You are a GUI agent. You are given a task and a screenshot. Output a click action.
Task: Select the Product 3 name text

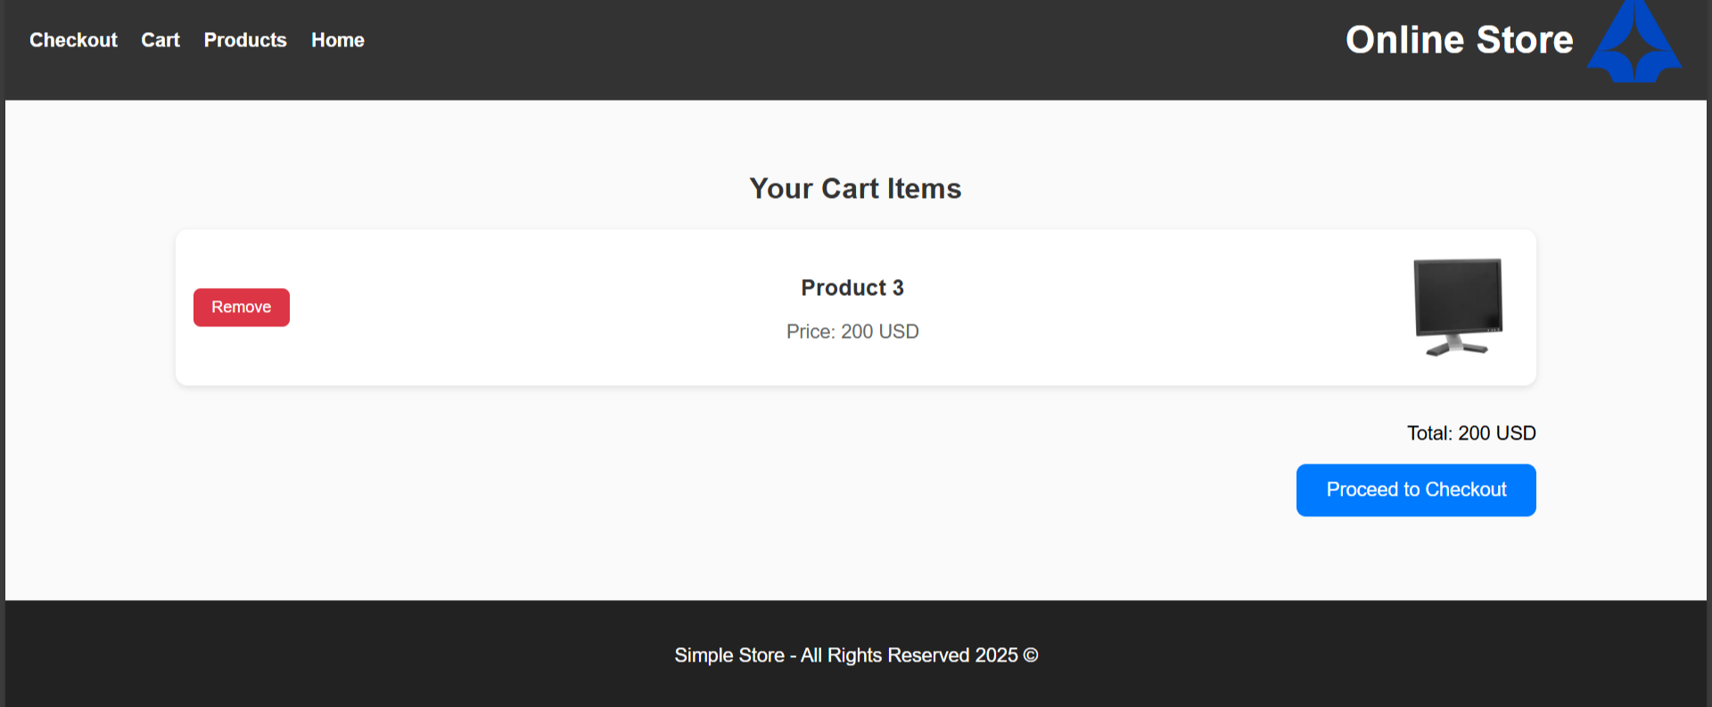tap(852, 288)
